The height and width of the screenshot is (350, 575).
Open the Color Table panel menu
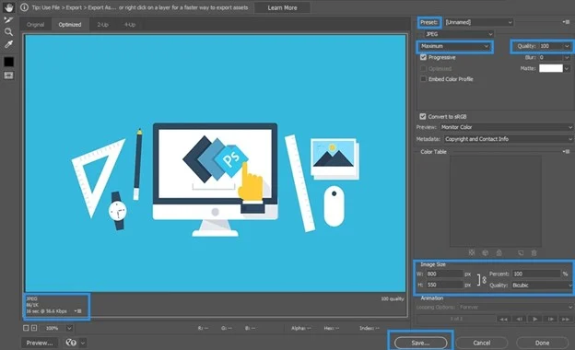tap(567, 151)
